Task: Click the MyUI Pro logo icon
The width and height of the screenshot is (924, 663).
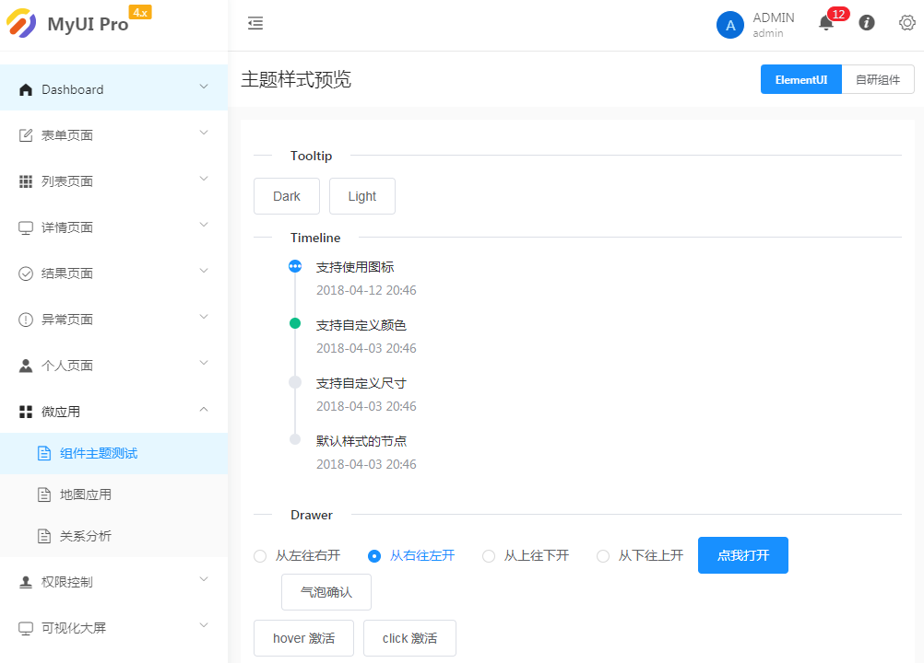Action: click(21, 24)
